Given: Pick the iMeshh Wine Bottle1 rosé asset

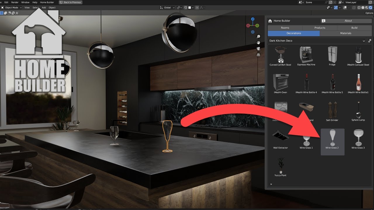Looking at the screenshot, I should coord(358,84).
